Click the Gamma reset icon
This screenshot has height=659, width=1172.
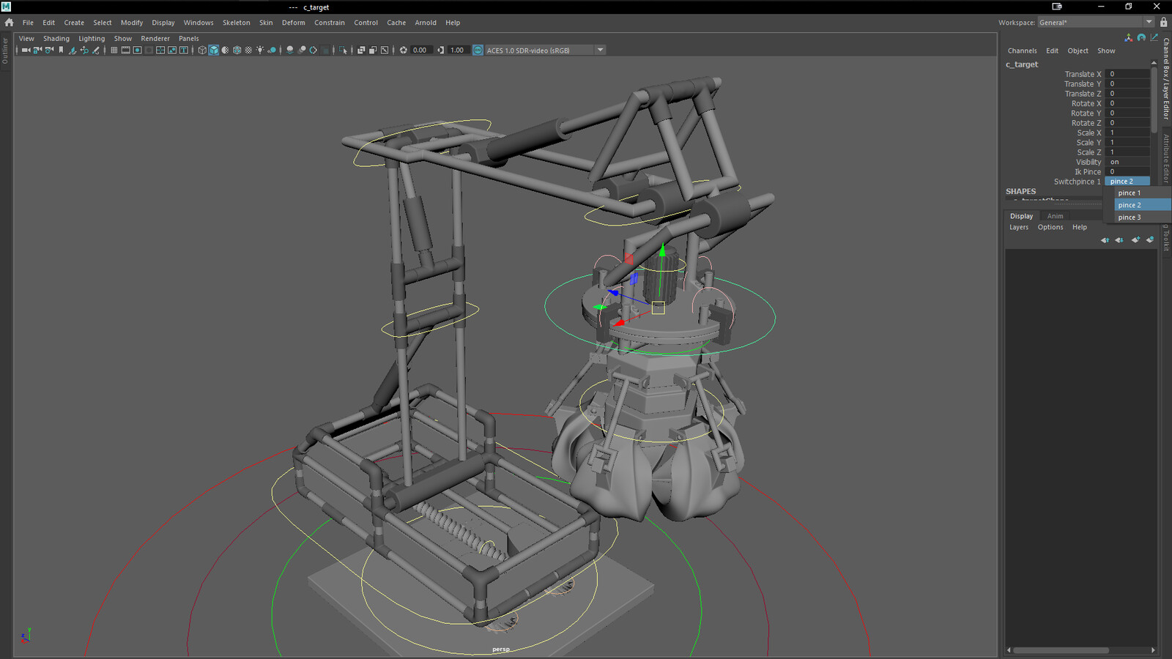point(440,50)
